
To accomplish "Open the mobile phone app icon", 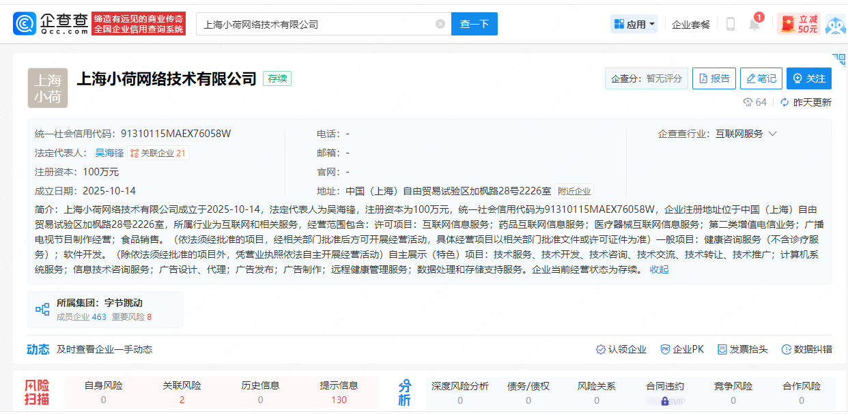I will click(x=730, y=24).
